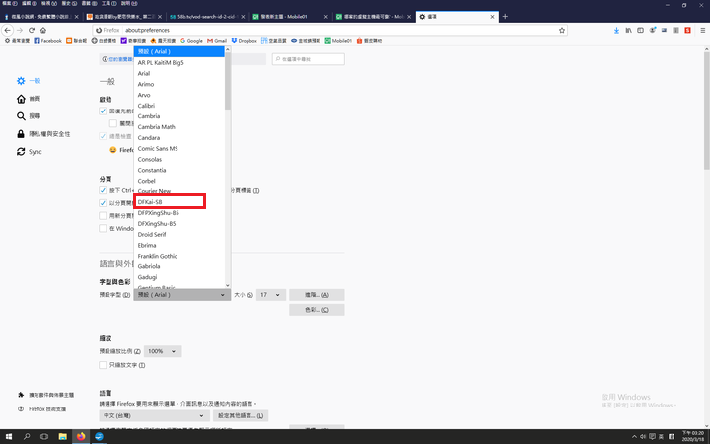Click the 設定其他語言... (L) button
Screen dimensions: 710x444
241,416
